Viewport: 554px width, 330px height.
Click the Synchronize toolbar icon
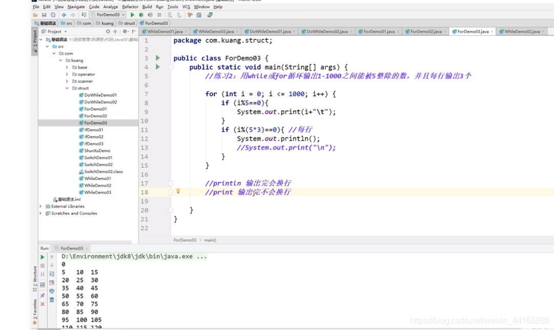click(x=53, y=15)
